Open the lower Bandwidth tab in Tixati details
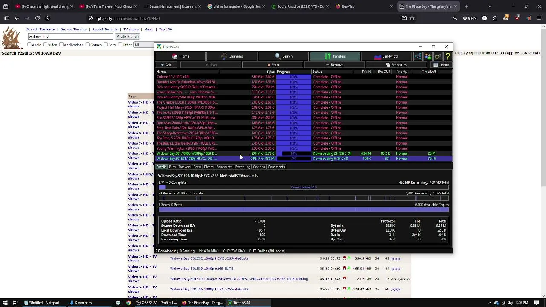Image resolution: width=546 pixels, height=307 pixels. point(224,167)
